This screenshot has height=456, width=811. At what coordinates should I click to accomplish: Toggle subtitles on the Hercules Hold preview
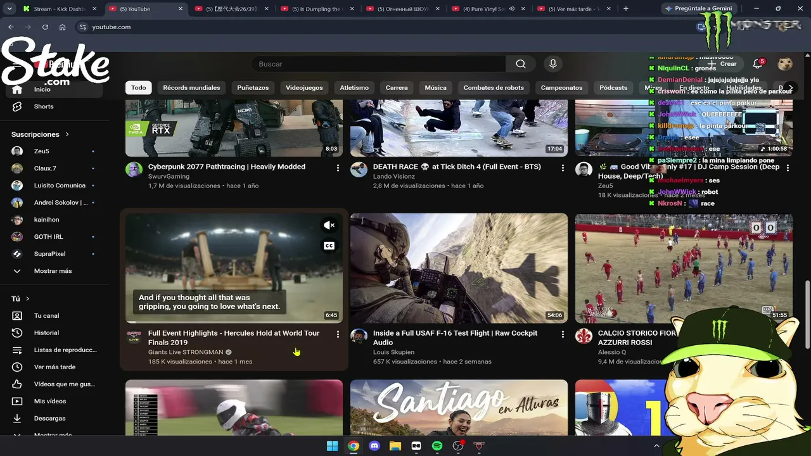click(329, 246)
